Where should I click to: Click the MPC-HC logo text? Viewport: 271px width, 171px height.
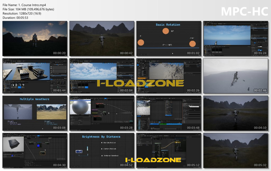pos(245,12)
